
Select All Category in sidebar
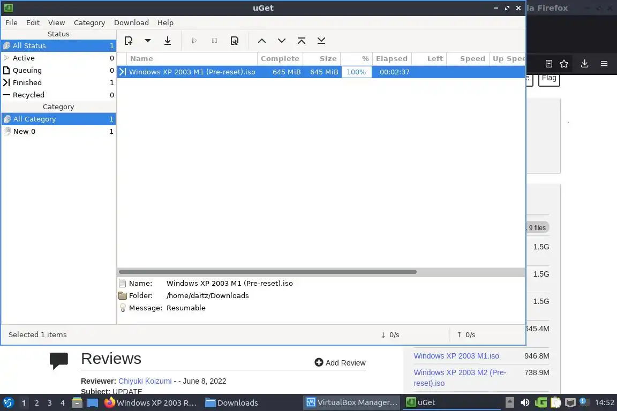pyautogui.click(x=58, y=119)
